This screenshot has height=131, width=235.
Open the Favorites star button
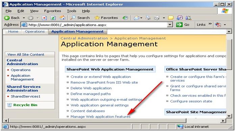(106, 18)
